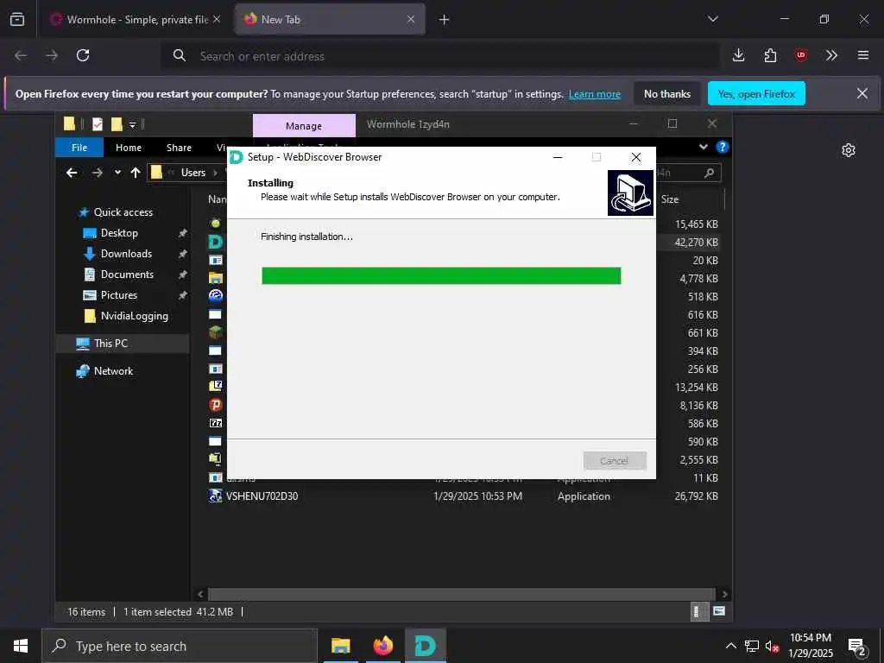Click Firefox reload page icon

coord(83,55)
